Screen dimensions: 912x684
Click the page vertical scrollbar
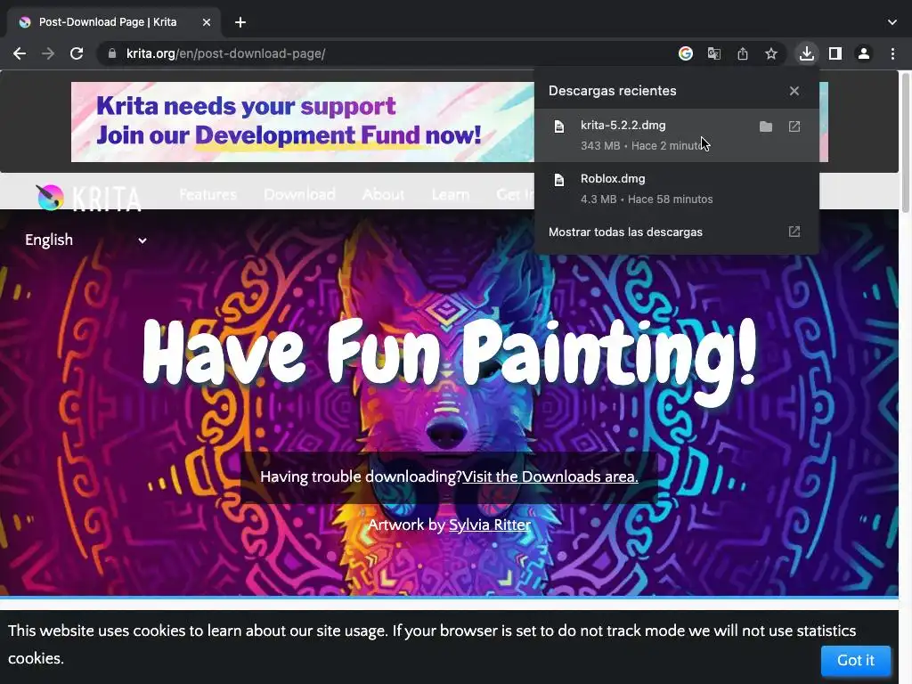[x=906, y=143]
